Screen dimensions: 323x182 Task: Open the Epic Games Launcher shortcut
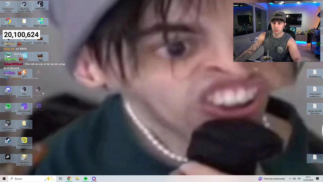tap(8, 126)
